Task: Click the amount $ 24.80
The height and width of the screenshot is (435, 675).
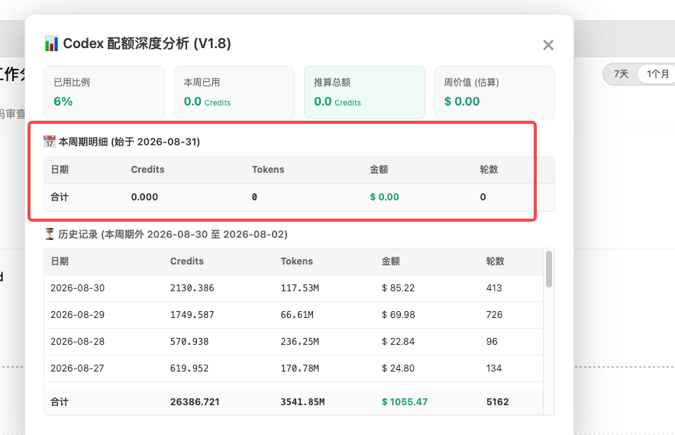Action: 398,368
